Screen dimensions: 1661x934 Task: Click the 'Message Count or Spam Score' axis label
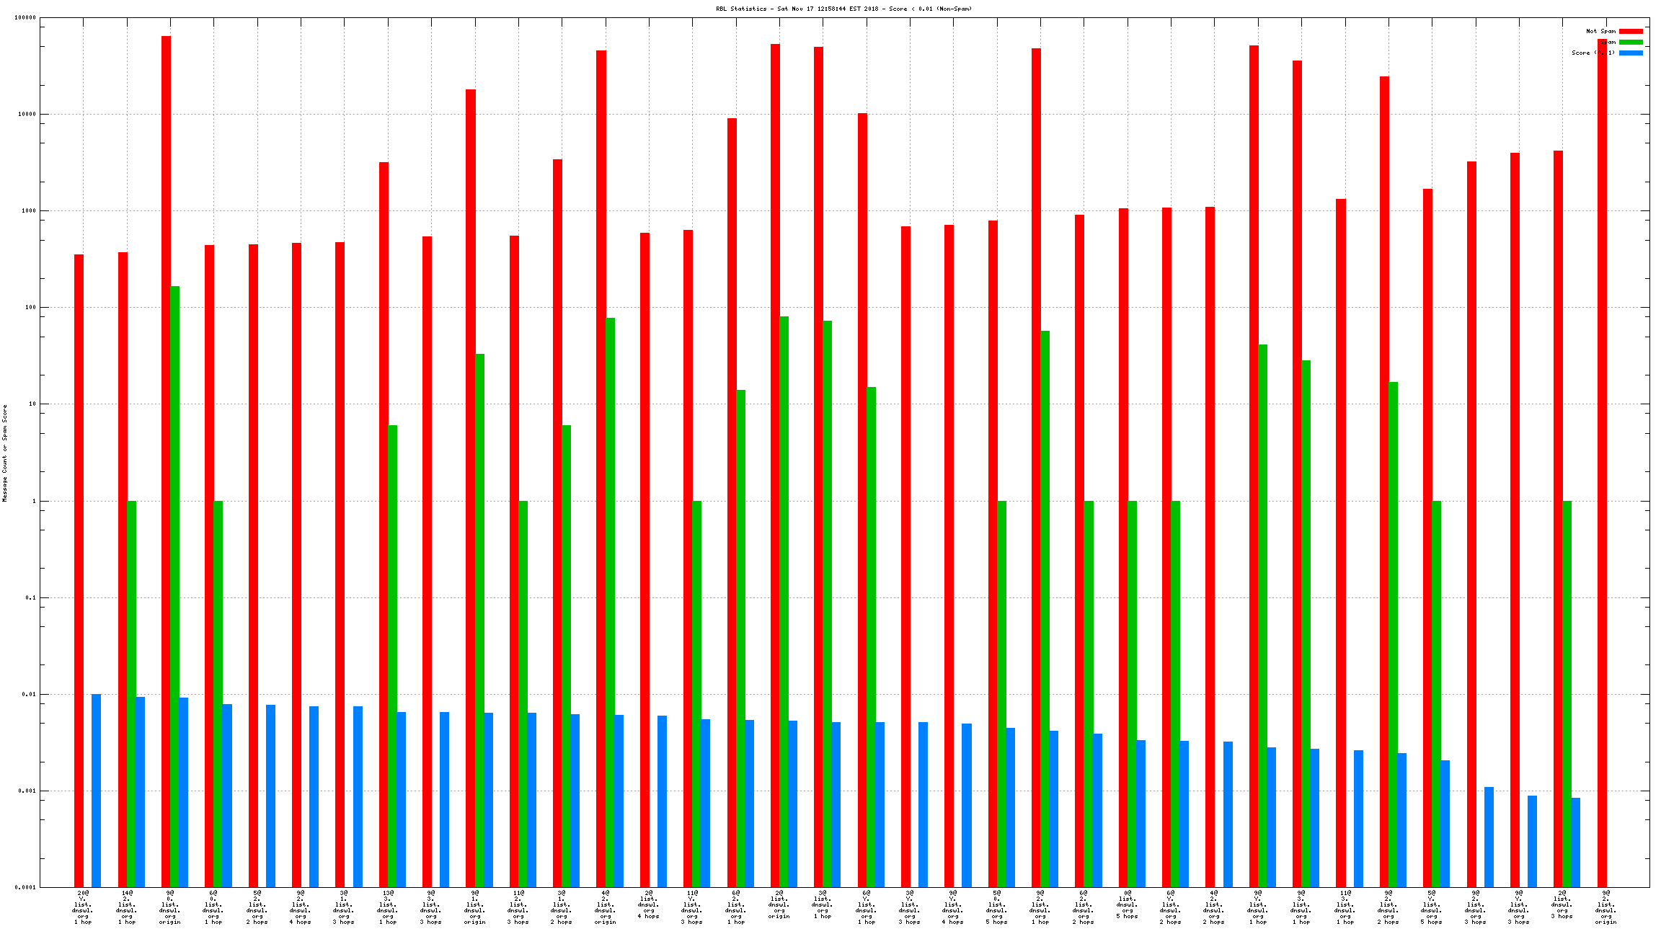click(x=5, y=453)
